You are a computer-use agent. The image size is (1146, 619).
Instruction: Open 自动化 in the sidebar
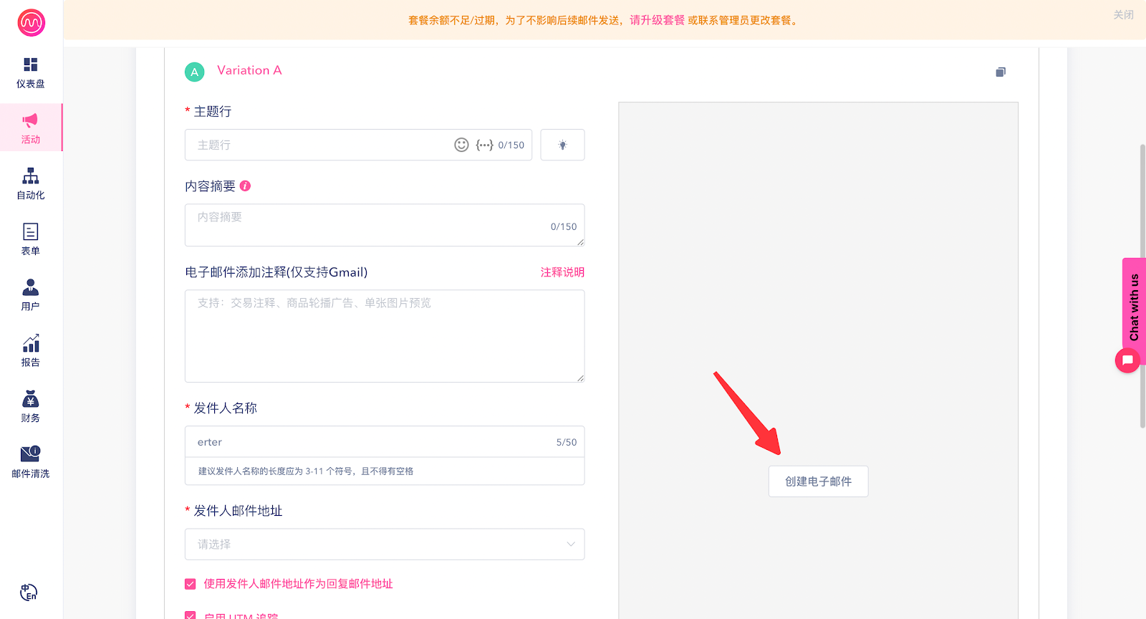[31, 183]
